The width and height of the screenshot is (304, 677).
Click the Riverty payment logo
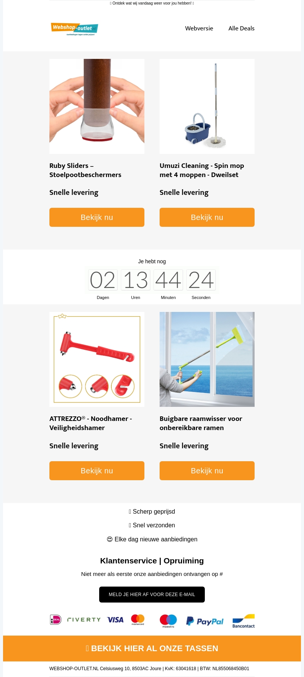(x=84, y=620)
